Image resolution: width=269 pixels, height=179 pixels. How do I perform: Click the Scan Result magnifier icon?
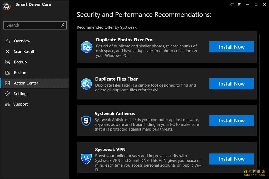coord(8,52)
